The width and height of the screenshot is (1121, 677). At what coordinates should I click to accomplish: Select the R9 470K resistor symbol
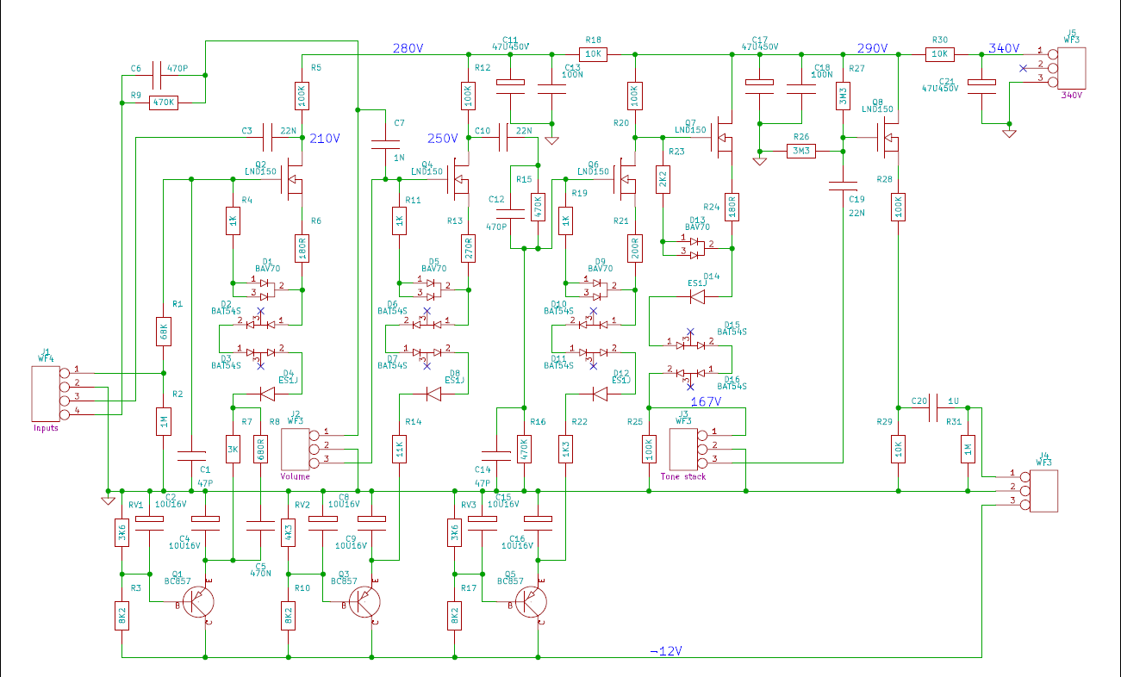[x=164, y=102]
